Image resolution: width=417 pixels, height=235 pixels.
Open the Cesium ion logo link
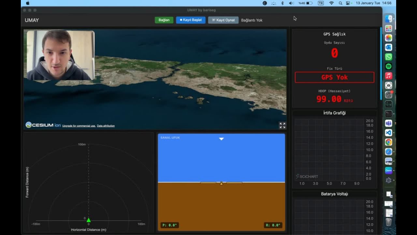43,125
